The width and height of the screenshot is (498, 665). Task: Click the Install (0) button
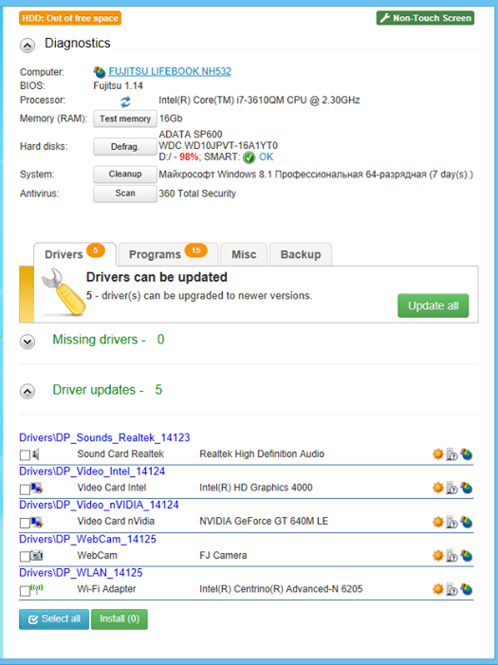click(x=120, y=619)
